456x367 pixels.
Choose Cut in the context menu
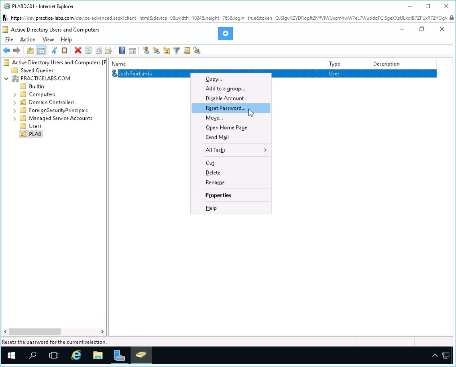(231, 163)
